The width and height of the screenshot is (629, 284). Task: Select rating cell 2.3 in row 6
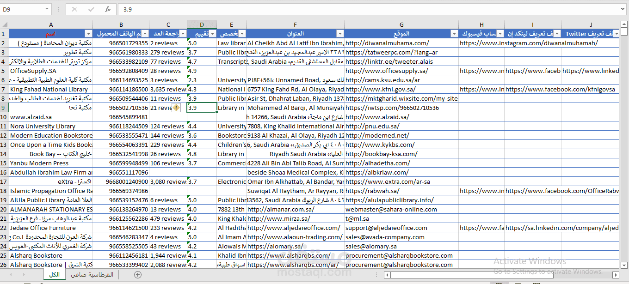[202, 80]
